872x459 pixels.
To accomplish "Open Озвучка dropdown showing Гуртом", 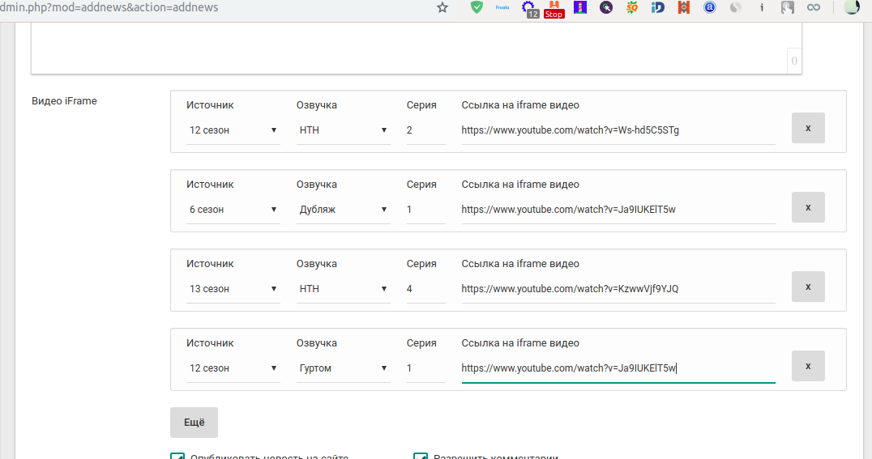I will coord(343,368).
